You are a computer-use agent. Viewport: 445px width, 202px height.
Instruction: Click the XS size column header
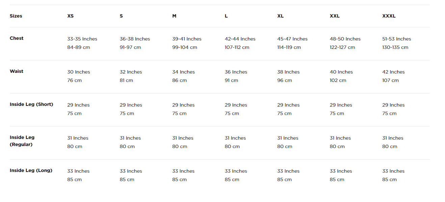(x=70, y=16)
